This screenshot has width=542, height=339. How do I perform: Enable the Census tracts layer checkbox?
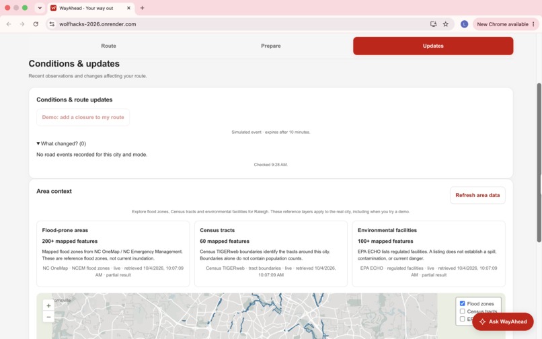click(462, 311)
